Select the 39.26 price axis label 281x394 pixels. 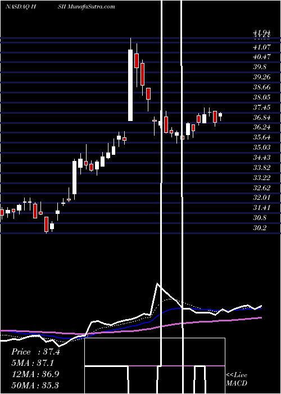coord(262,77)
